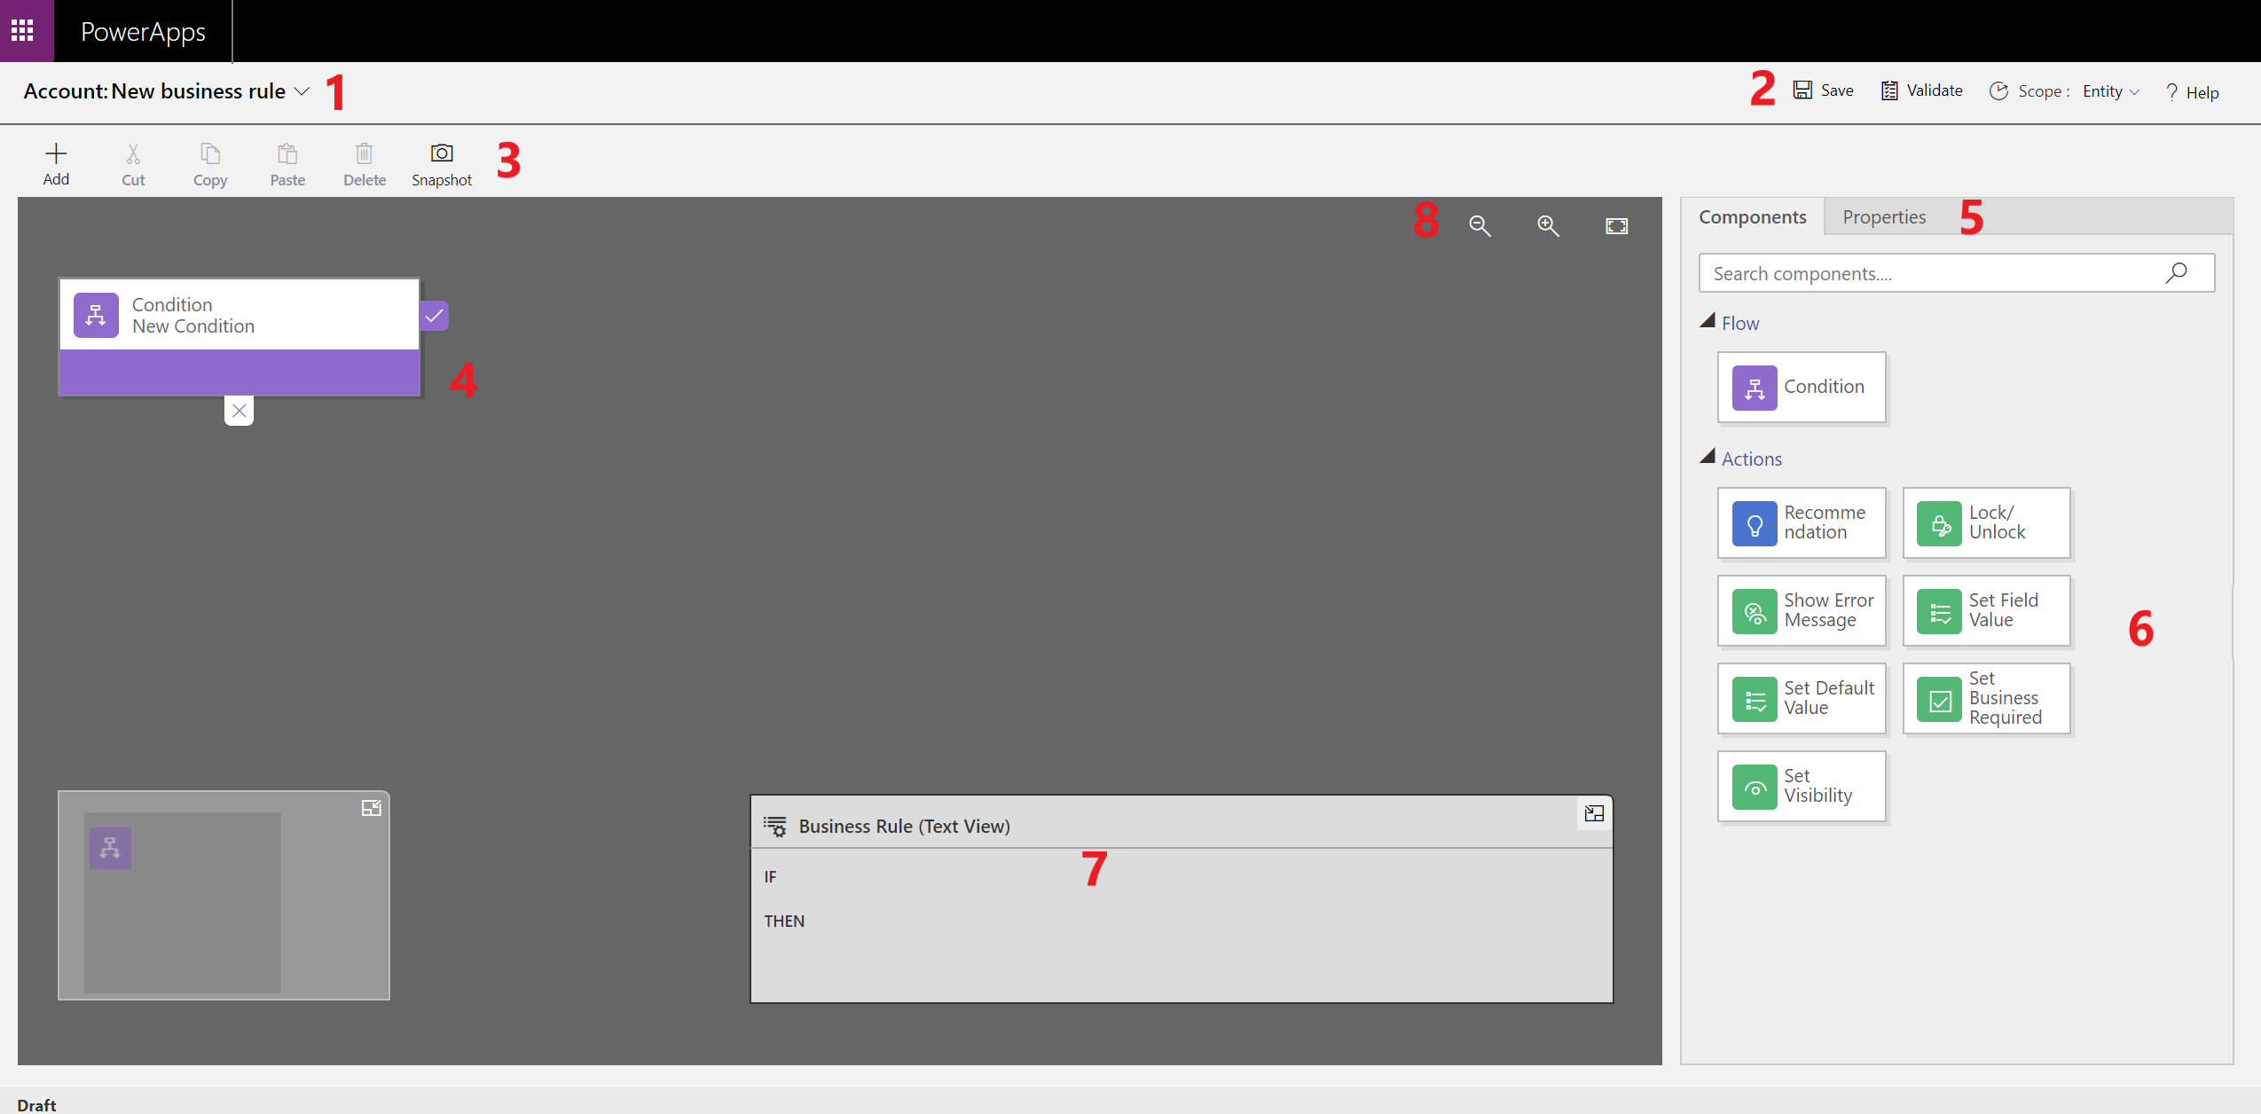Click the Business Rule Text View header icon
2261x1114 pixels.
pos(775,826)
